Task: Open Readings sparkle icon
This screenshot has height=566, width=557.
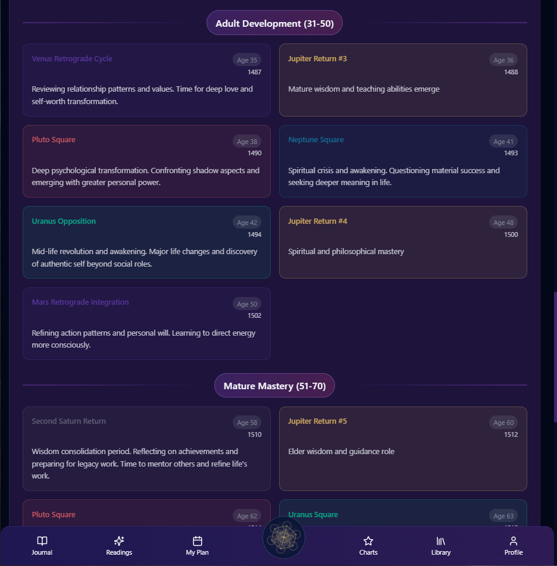Action: coord(119,541)
